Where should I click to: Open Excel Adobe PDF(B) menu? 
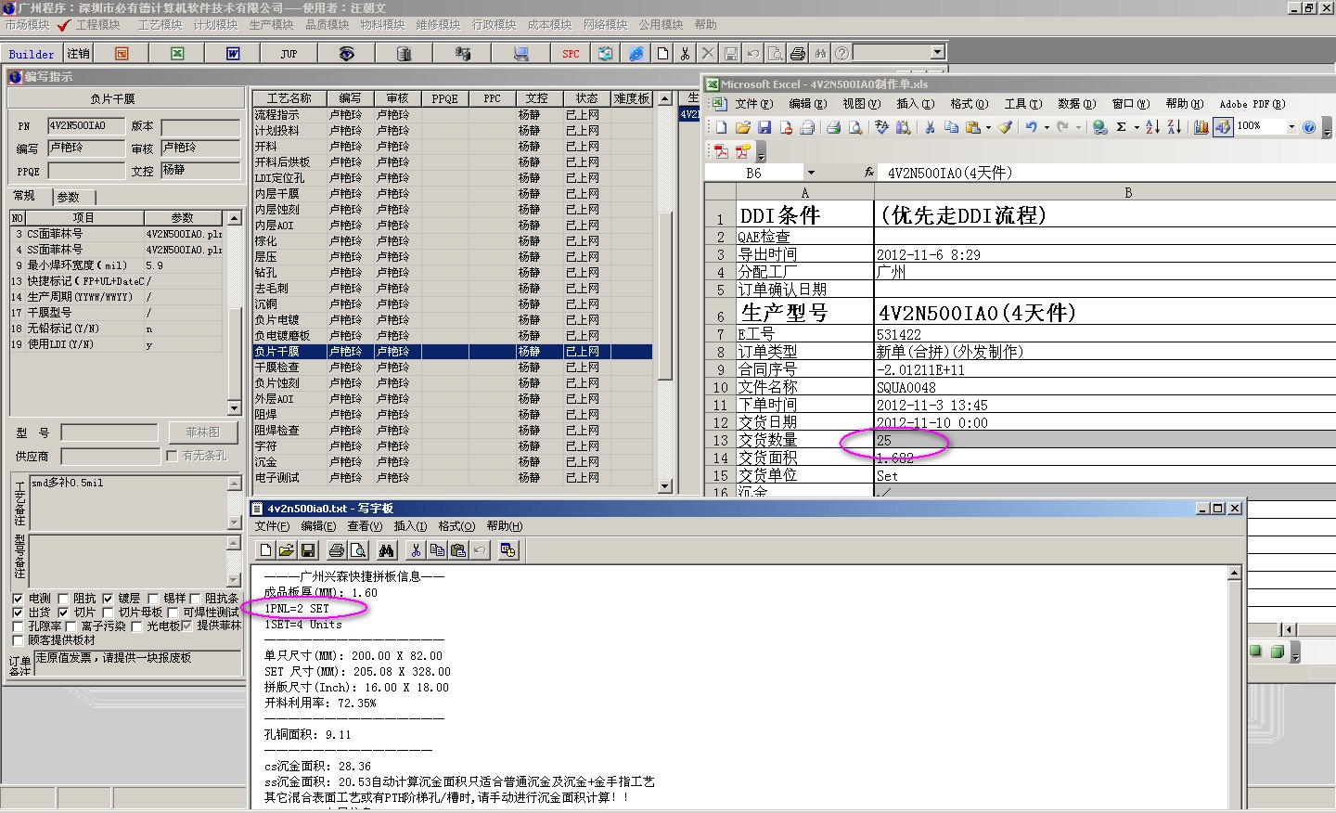1252,104
